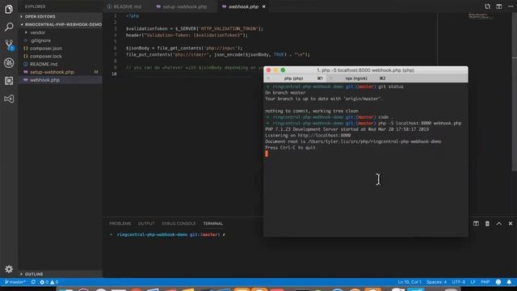
Task: Change indentation via Spaces: 4
Action: click(436, 282)
